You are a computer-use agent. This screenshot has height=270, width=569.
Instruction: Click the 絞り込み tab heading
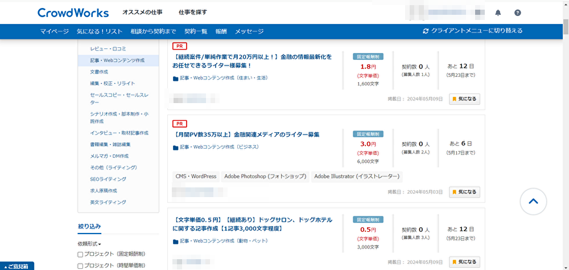[x=89, y=226]
